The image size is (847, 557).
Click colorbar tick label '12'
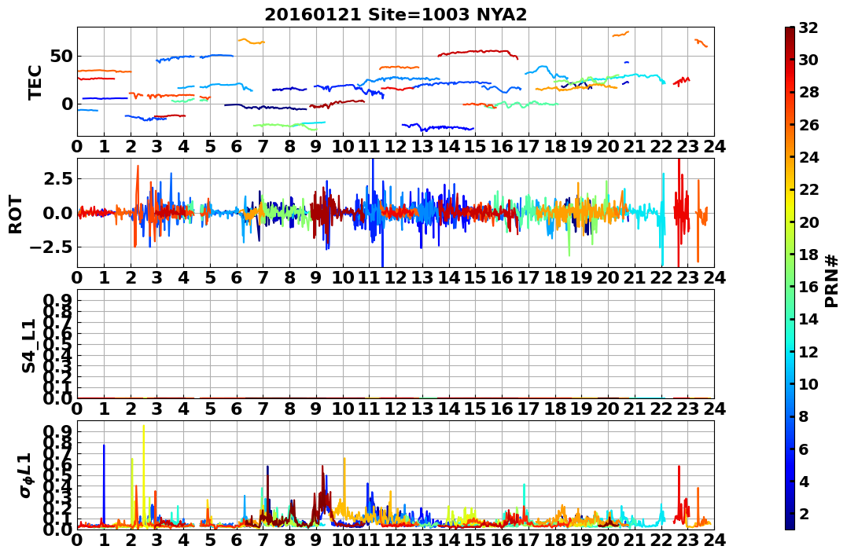point(808,351)
